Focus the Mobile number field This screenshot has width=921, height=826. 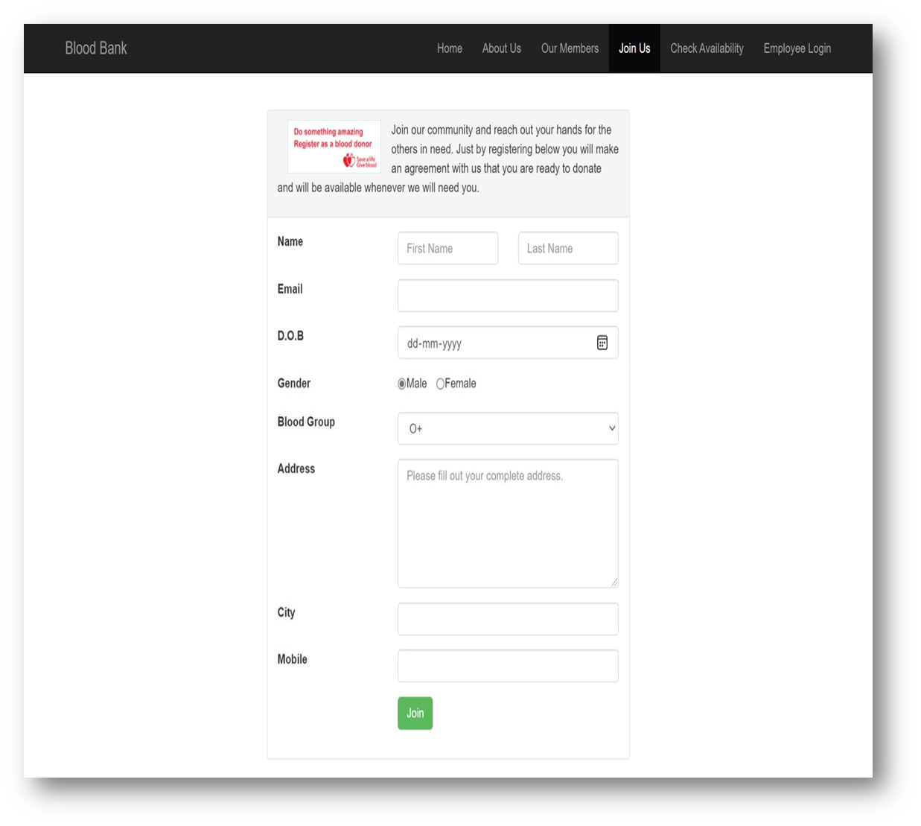pos(508,665)
